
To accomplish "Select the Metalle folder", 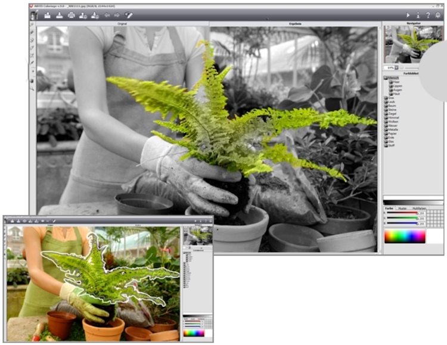I will [x=391, y=129].
